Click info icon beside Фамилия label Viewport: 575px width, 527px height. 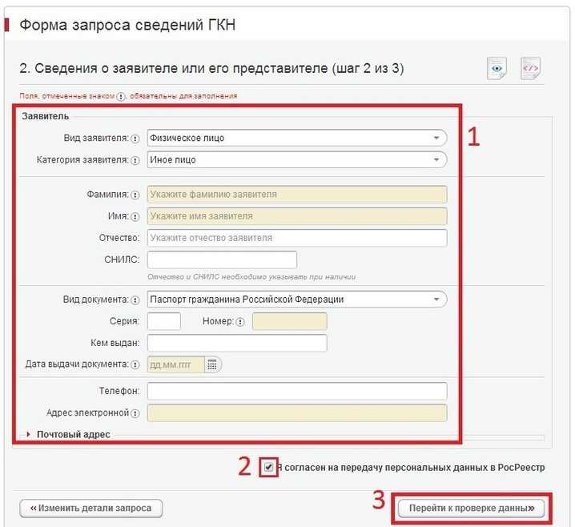(x=135, y=195)
